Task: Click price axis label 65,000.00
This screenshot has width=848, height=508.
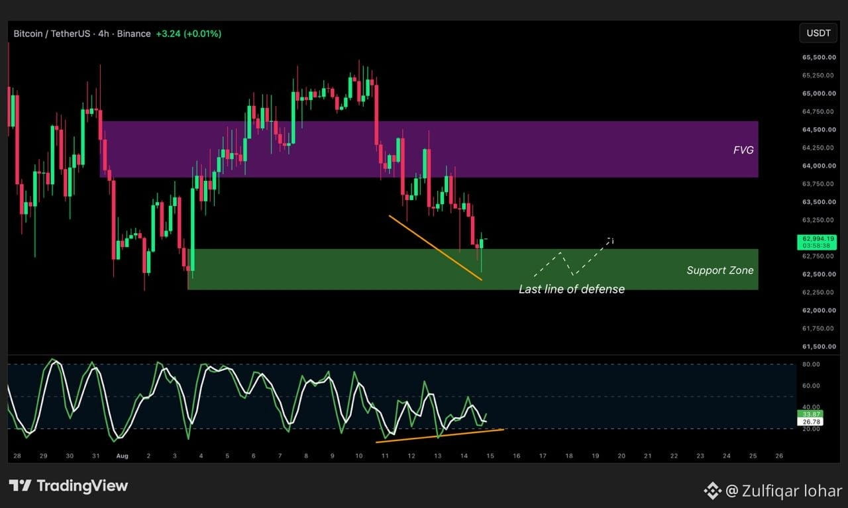Action: pyautogui.click(x=818, y=93)
